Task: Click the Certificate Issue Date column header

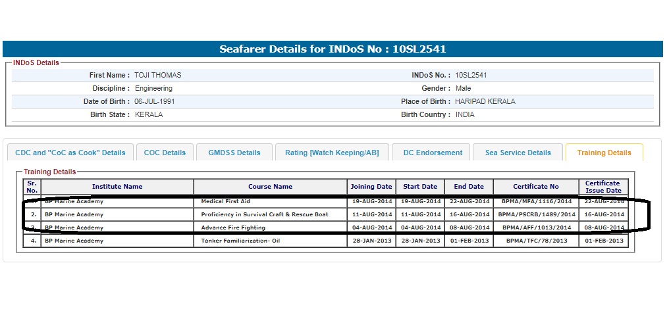Action: 603,187
